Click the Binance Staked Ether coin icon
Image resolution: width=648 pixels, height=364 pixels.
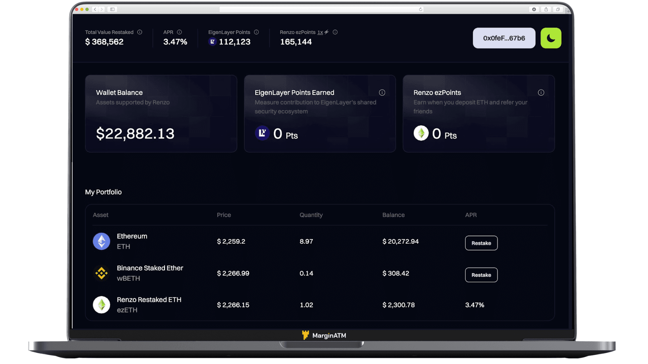coord(101,273)
